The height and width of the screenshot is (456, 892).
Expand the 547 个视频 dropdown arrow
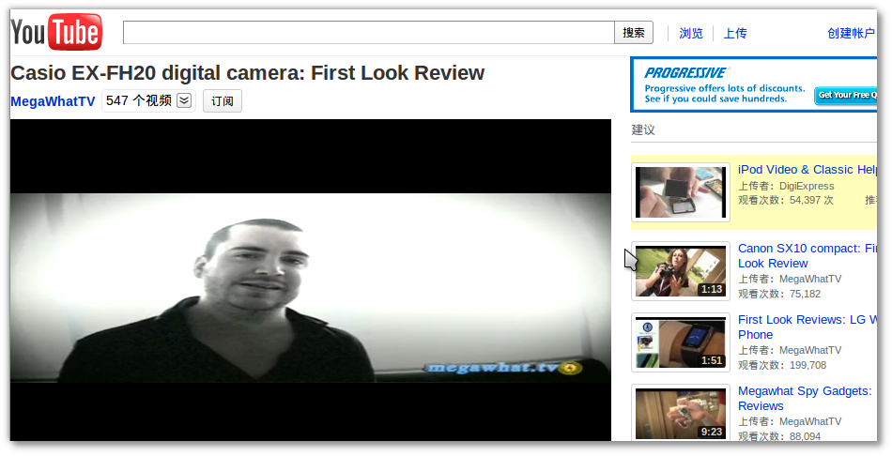184,100
